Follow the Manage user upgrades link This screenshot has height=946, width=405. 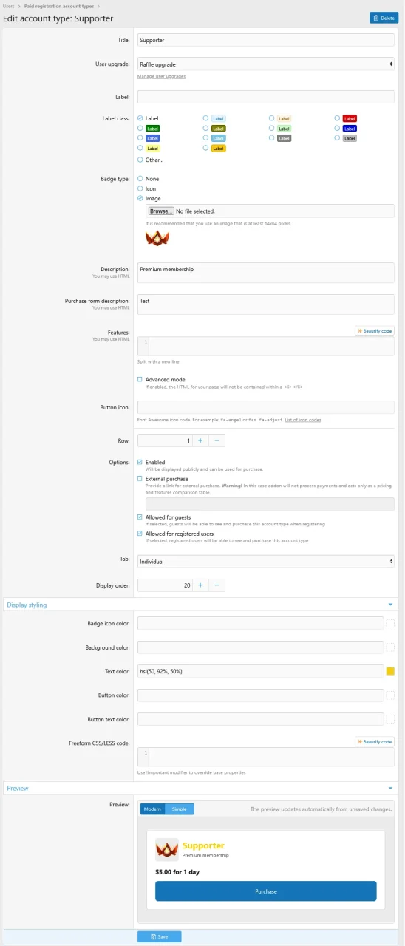(161, 77)
